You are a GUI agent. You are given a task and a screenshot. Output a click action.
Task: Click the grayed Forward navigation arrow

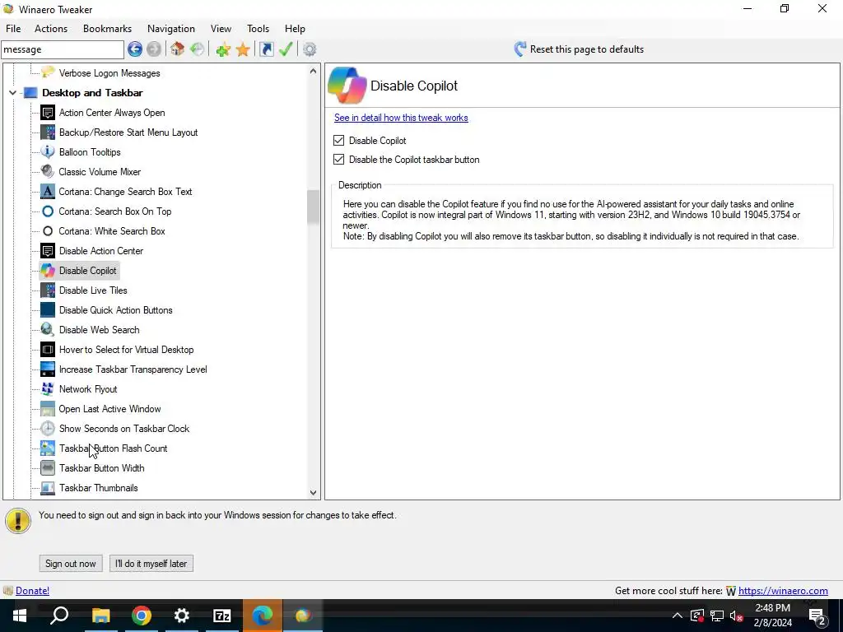154,49
